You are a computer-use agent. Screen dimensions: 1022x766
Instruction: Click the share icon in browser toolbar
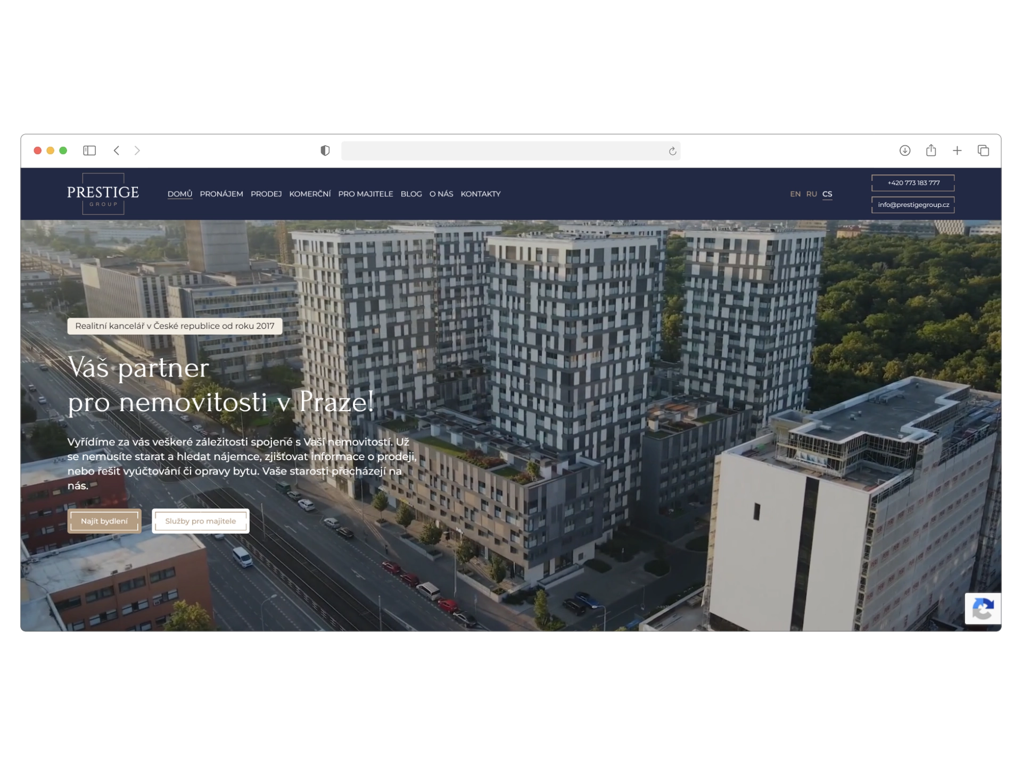[931, 151]
